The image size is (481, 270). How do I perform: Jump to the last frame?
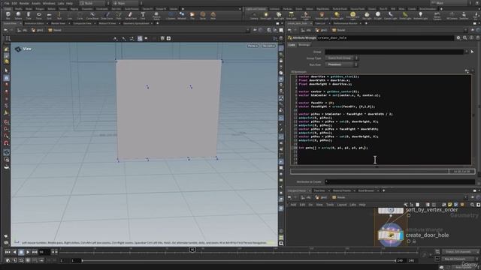tap(35, 252)
